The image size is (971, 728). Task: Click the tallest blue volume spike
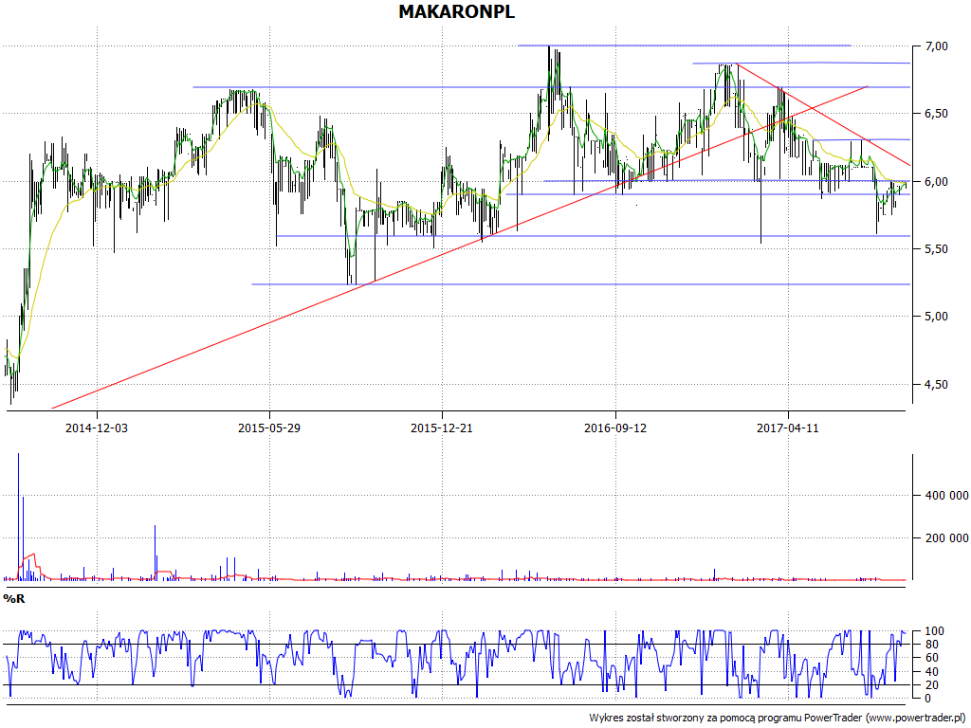pyautogui.click(x=19, y=517)
